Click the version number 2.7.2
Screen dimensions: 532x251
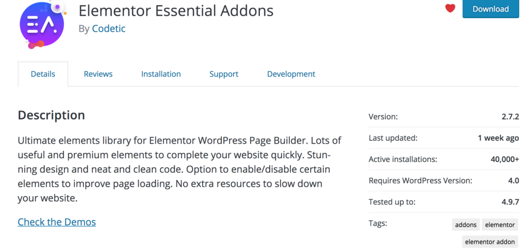pos(510,117)
